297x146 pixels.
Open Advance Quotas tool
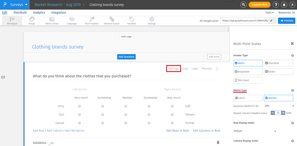(x=112, y=20)
